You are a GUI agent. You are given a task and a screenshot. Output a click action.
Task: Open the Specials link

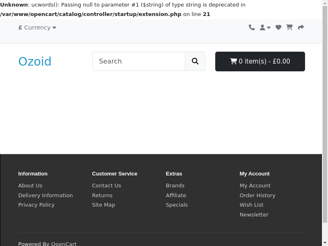coord(177,205)
